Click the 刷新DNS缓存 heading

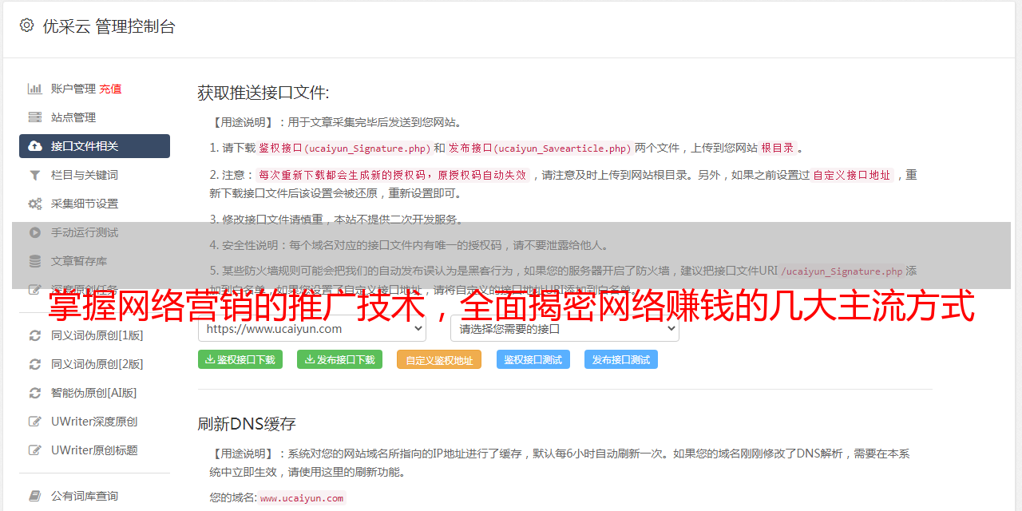pos(247,423)
